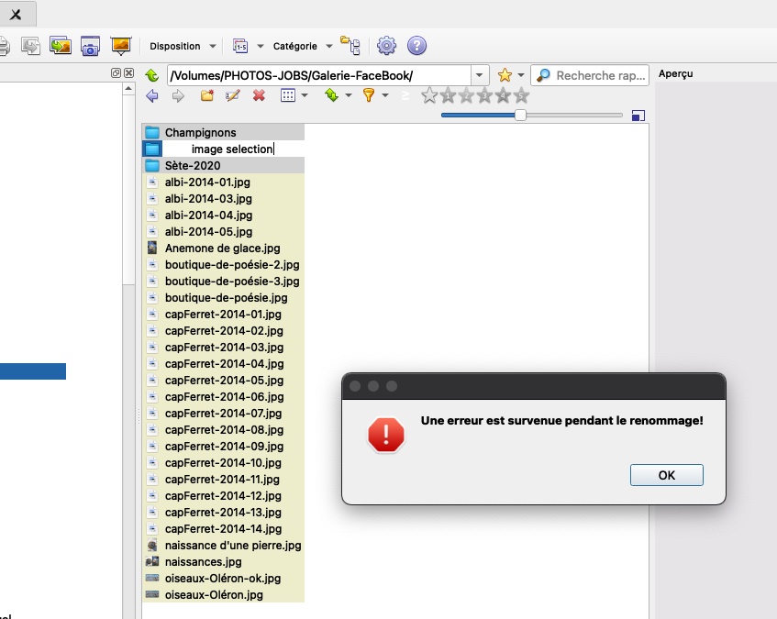
Task: Open the filter funnel dropdown arrow
Action: pos(385,95)
